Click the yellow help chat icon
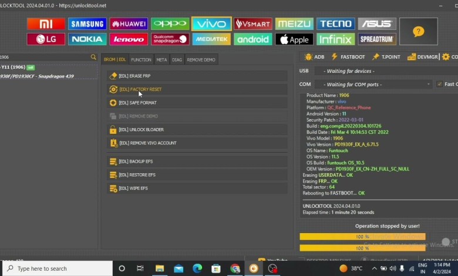Image resolution: width=458 pixels, height=276 pixels. click(x=418, y=32)
